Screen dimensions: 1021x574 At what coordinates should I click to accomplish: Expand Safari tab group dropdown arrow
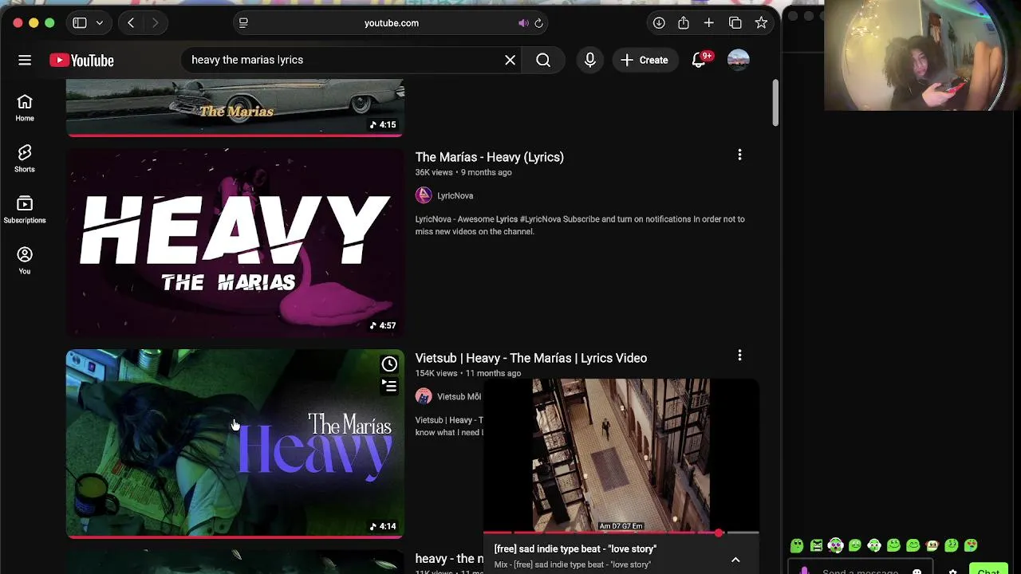pyautogui.click(x=100, y=23)
